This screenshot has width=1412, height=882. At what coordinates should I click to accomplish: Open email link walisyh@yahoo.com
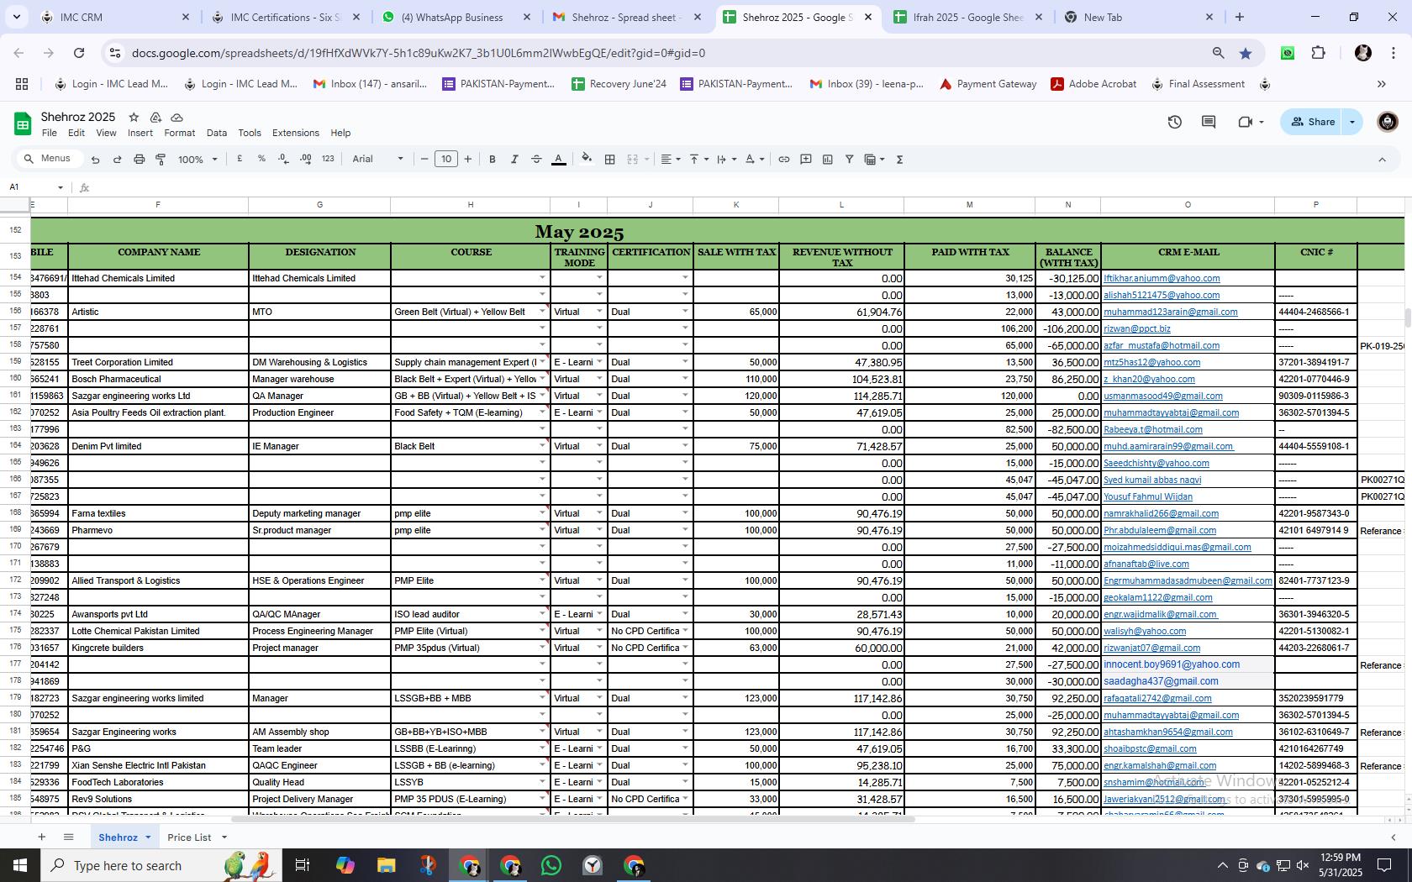point(1145,631)
